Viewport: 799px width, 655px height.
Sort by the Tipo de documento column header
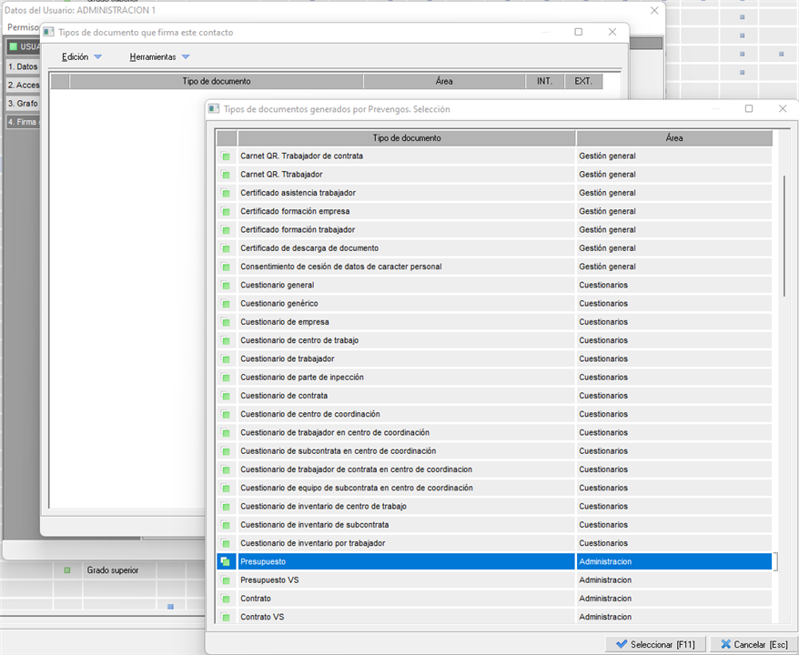(x=406, y=138)
